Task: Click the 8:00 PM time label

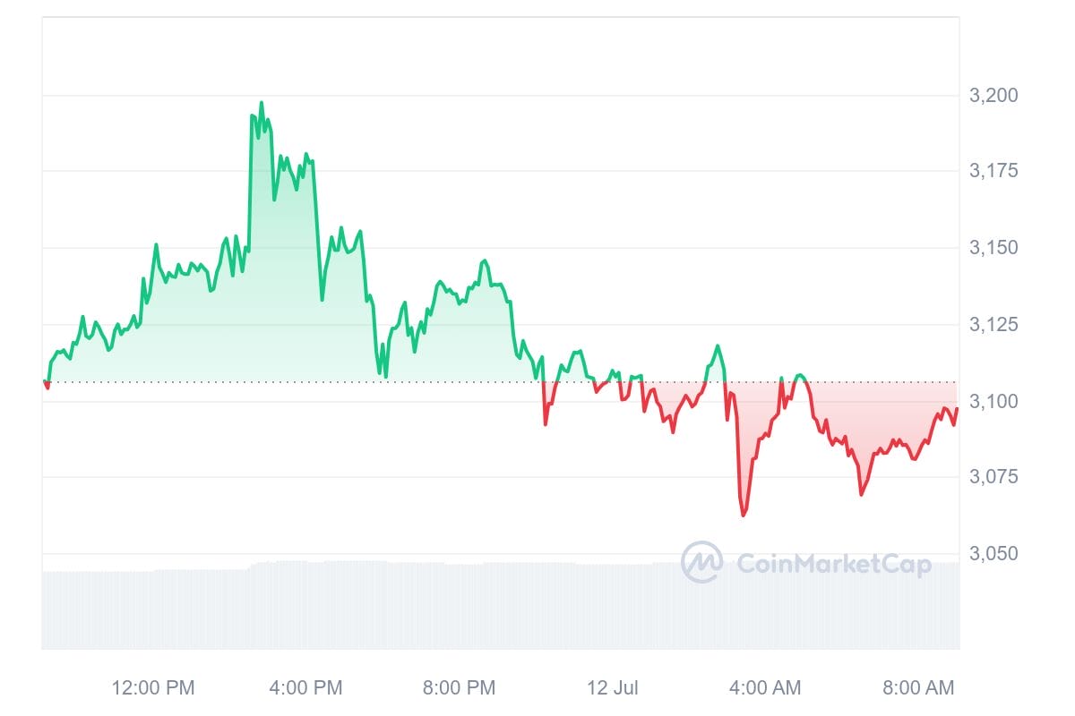Action: (459, 688)
